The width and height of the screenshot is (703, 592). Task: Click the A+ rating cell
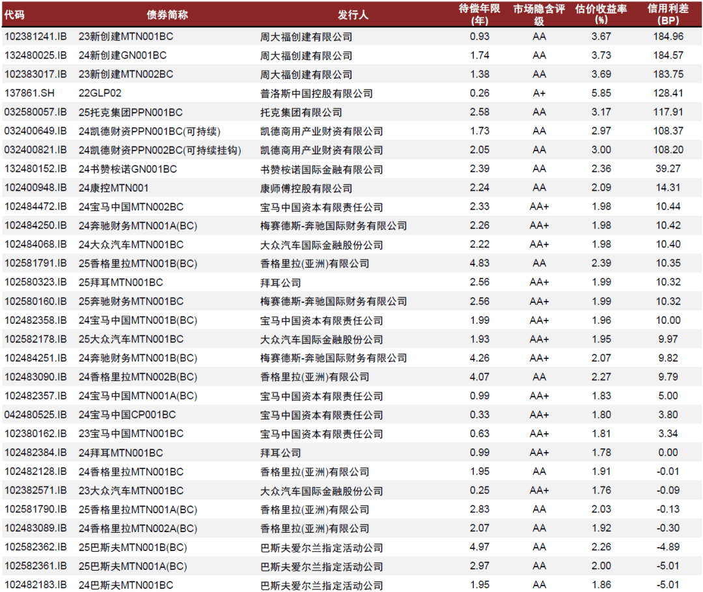click(x=539, y=94)
